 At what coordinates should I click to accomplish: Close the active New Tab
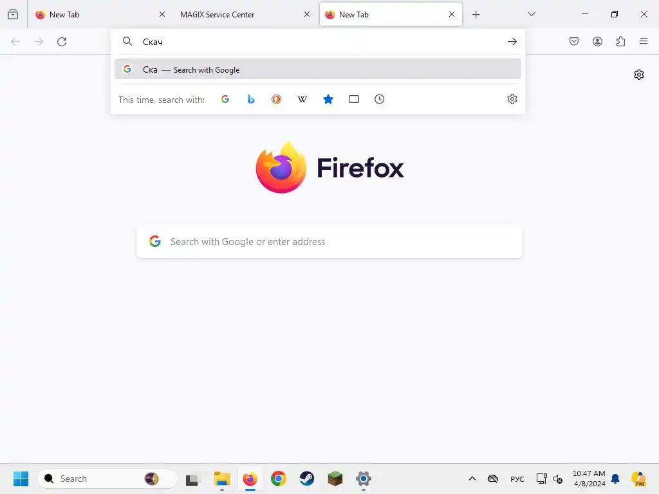point(452,14)
